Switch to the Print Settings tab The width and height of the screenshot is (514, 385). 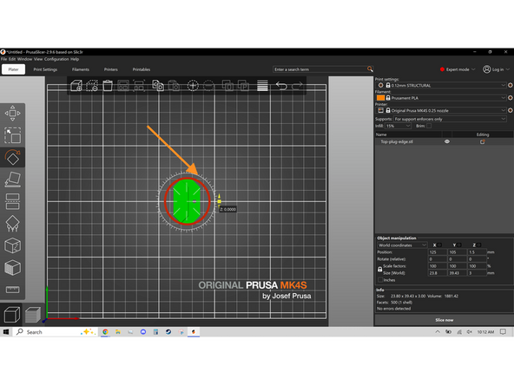pyautogui.click(x=45, y=69)
